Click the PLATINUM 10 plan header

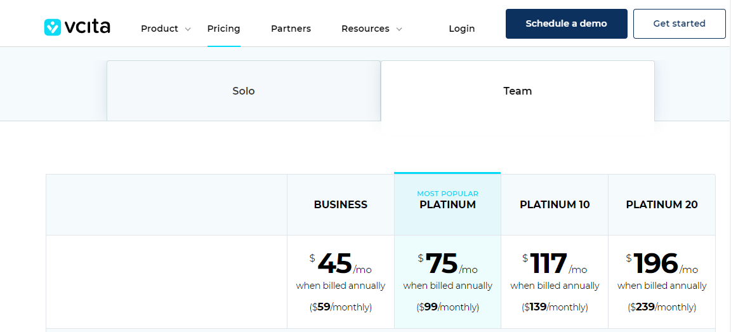coord(555,204)
